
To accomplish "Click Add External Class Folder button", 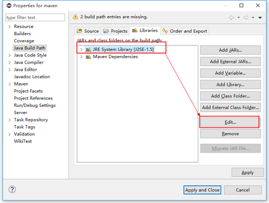I will [230, 108].
